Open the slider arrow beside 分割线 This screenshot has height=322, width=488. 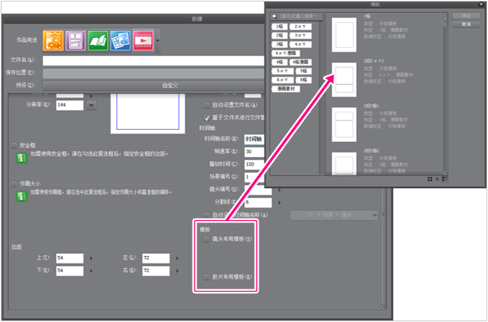click(280, 203)
